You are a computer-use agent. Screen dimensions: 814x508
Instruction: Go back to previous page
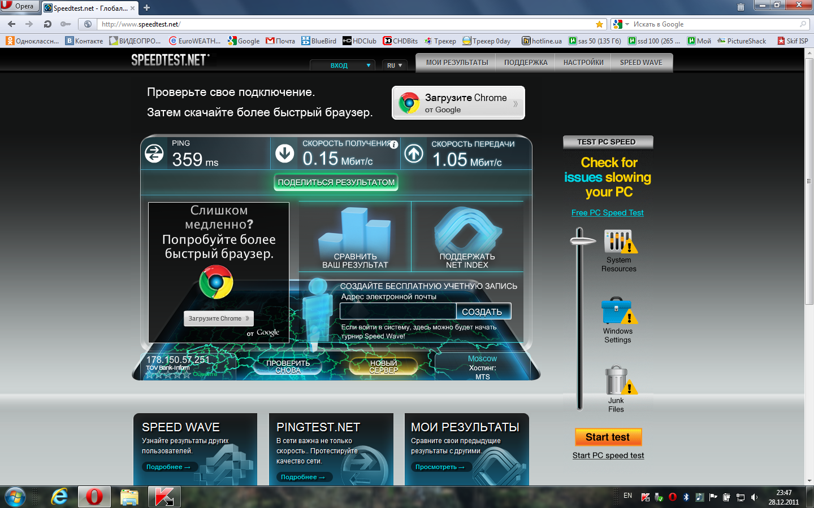click(x=11, y=24)
